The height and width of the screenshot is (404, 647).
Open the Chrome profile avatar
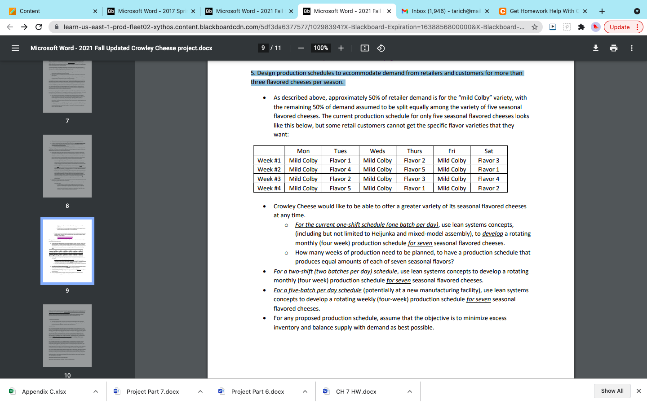pos(596,27)
